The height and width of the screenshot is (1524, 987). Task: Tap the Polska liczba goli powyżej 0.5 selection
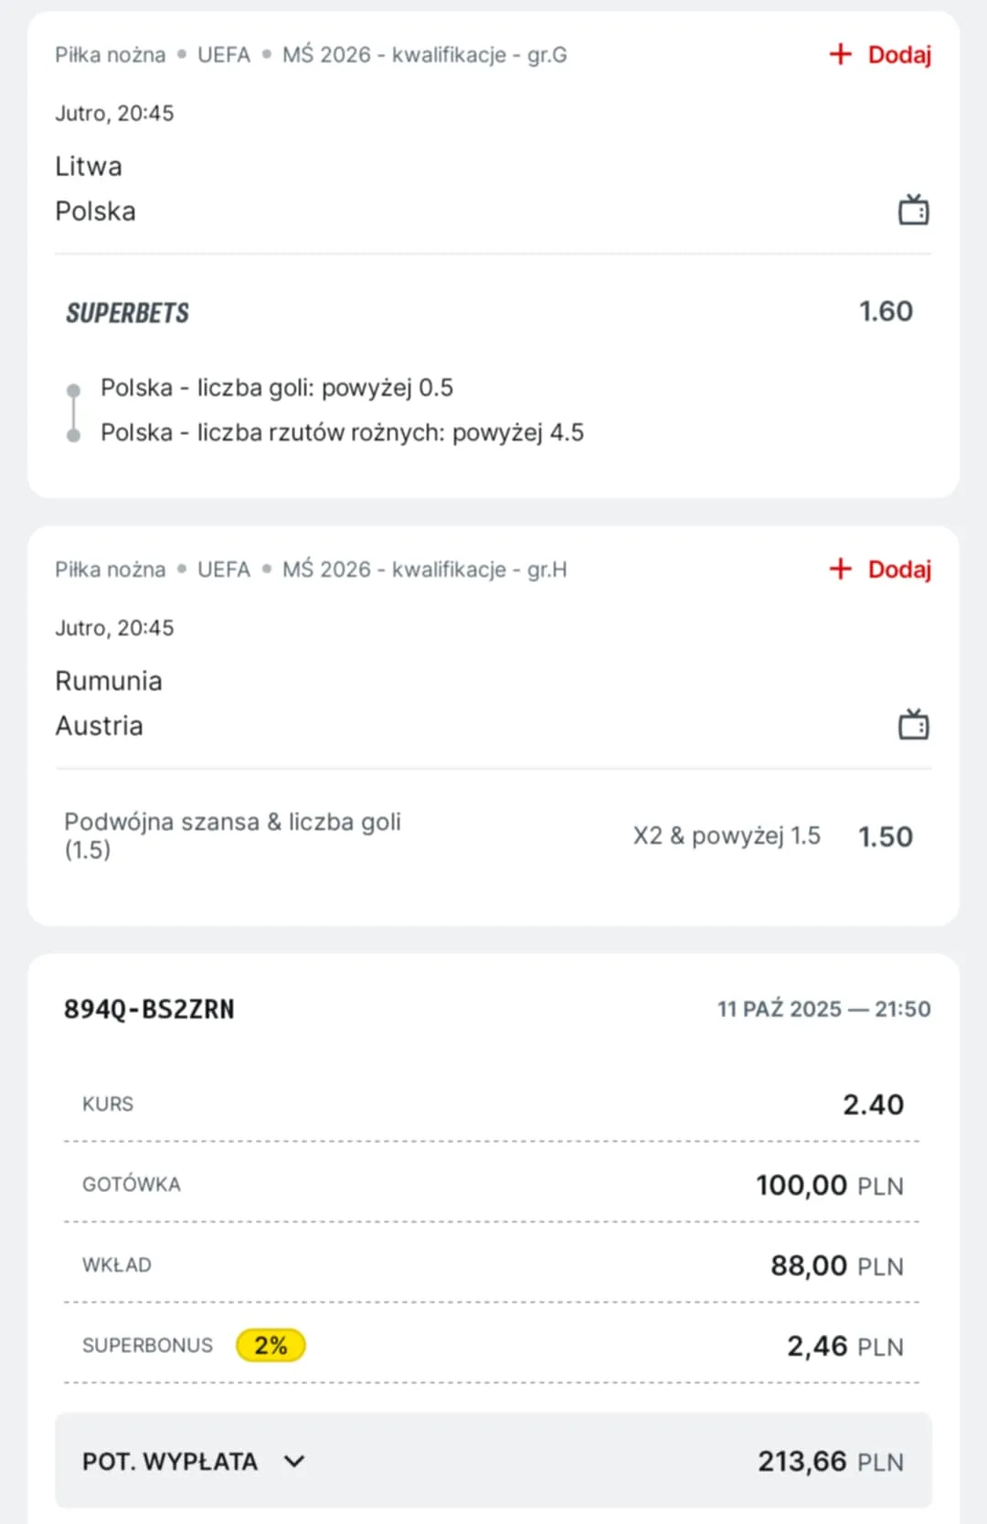[x=277, y=388]
